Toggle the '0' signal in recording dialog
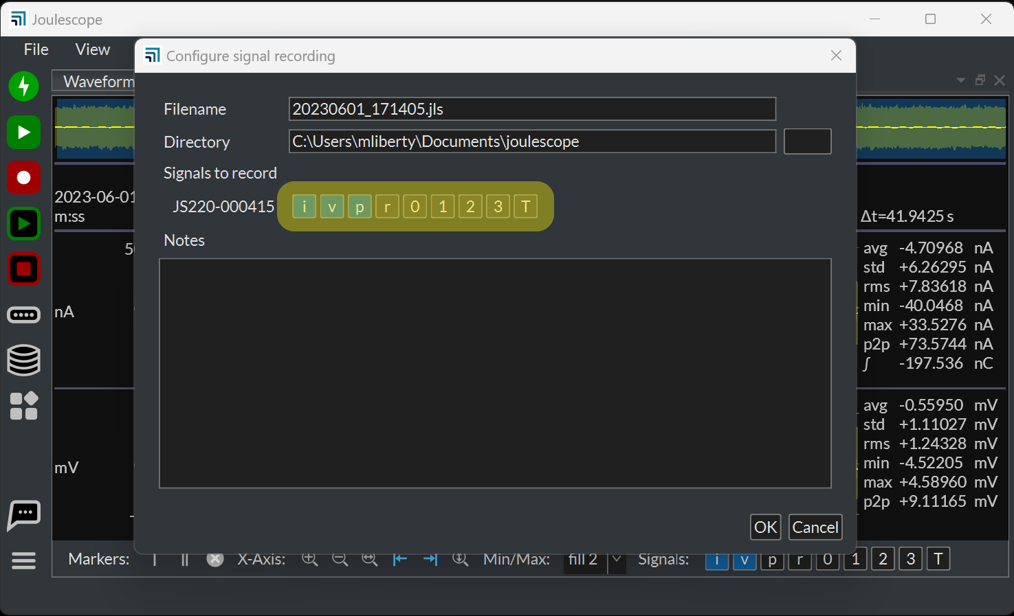Screen dimensions: 1014x616 tap(415, 207)
